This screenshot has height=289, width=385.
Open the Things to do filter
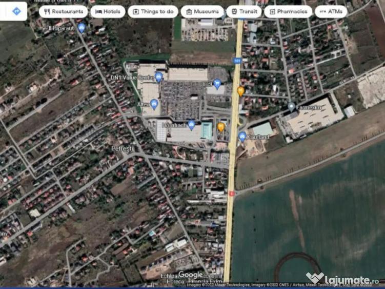pos(153,11)
